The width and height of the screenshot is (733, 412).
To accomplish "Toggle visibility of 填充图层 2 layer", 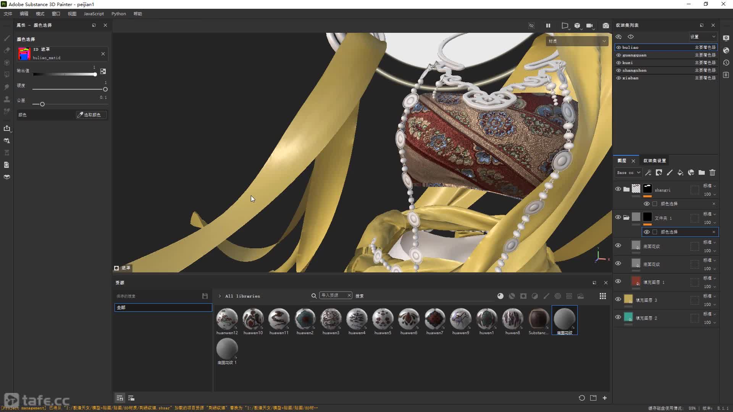I will 618,317.
